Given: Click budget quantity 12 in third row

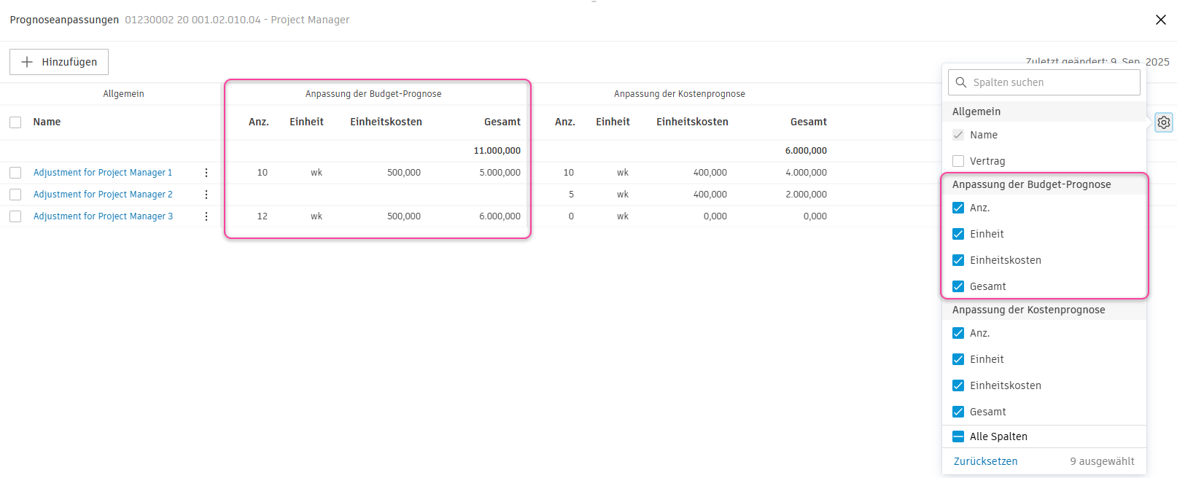Looking at the screenshot, I should (x=263, y=216).
